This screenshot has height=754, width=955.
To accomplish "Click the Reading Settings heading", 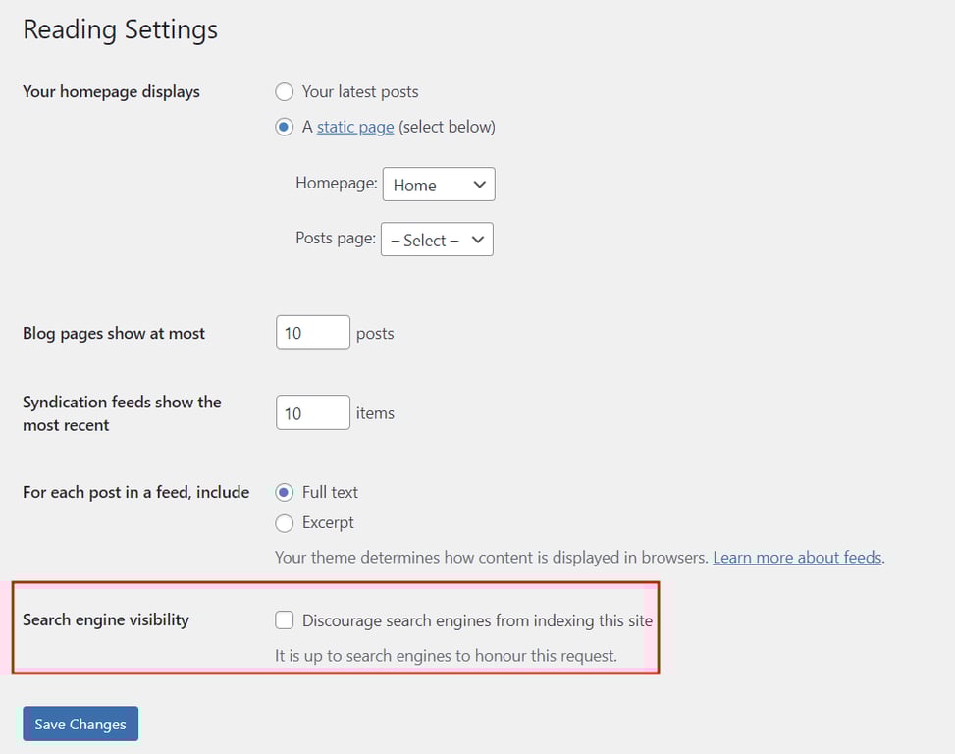I will (119, 29).
